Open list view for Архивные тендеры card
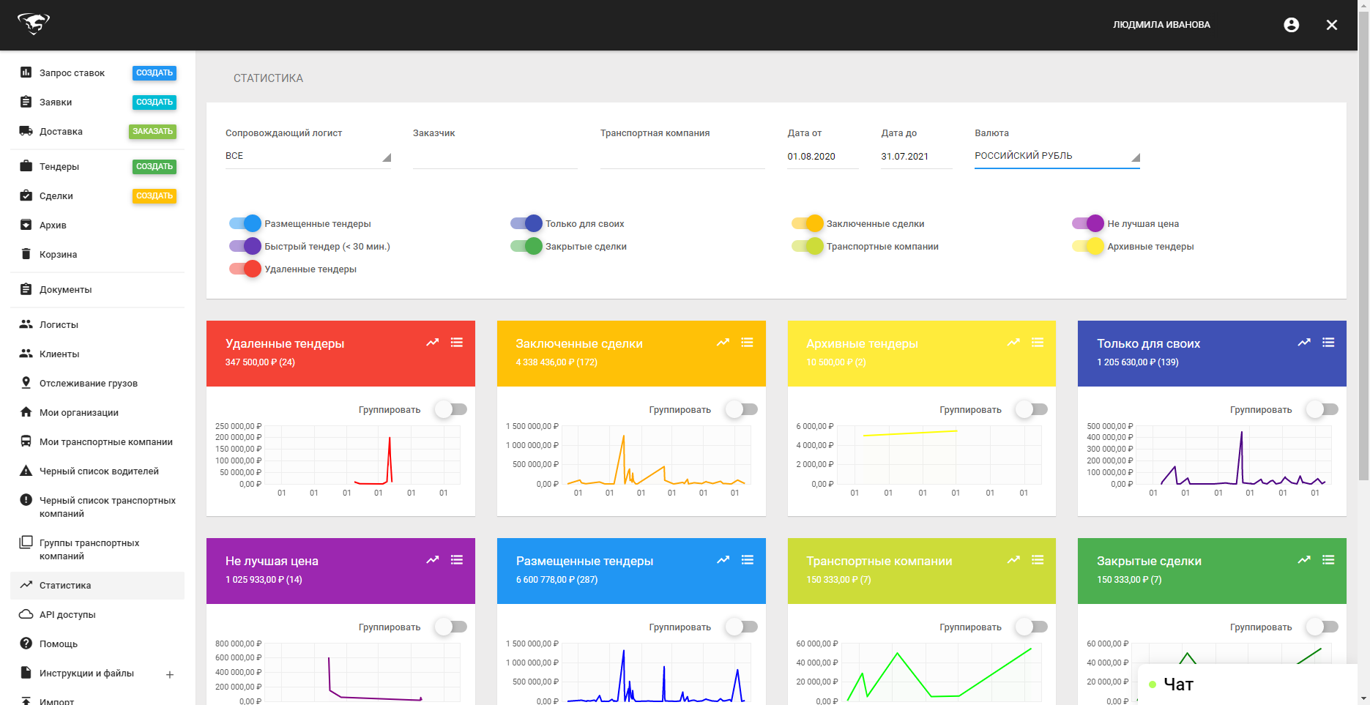Screen dimensions: 1370x705 coord(1038,342)
